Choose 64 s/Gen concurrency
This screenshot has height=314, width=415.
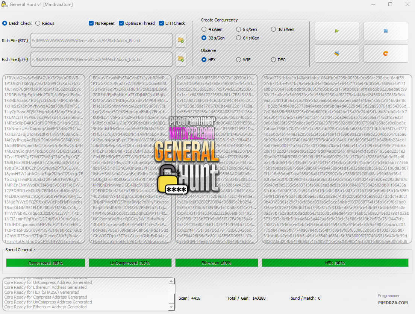coord(248,38)
